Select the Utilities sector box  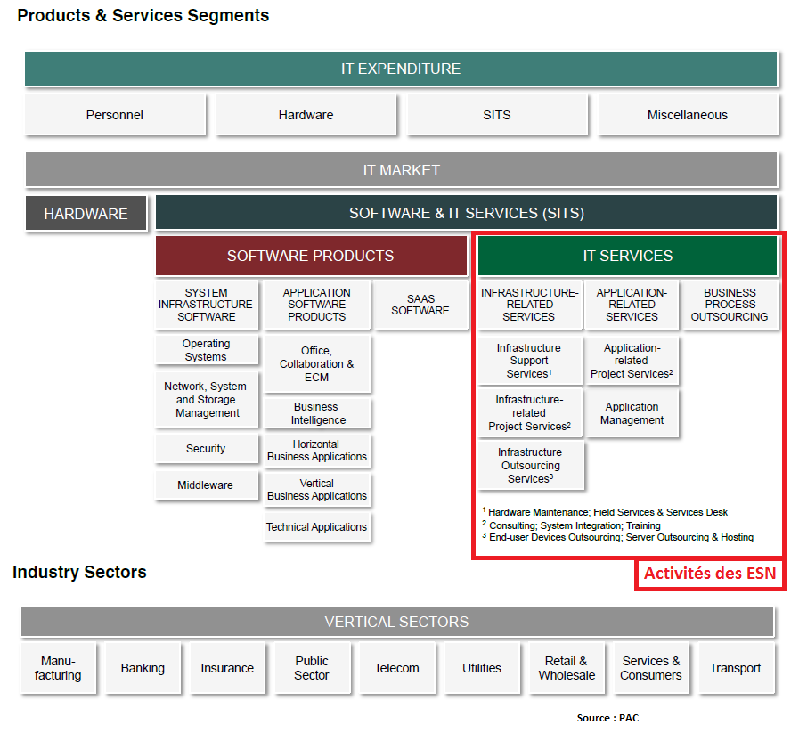click(x=482, y=668)
